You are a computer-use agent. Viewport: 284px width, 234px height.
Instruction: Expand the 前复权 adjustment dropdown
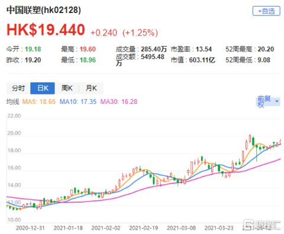(x=268, y=102)
